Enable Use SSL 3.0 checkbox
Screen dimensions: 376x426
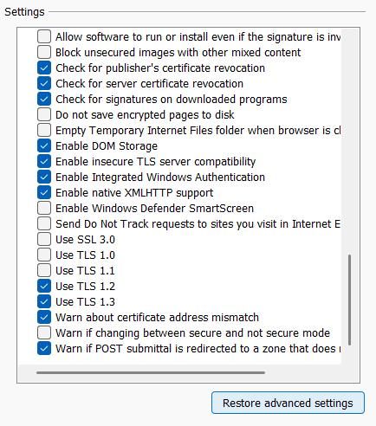click(x=44, y=239)
